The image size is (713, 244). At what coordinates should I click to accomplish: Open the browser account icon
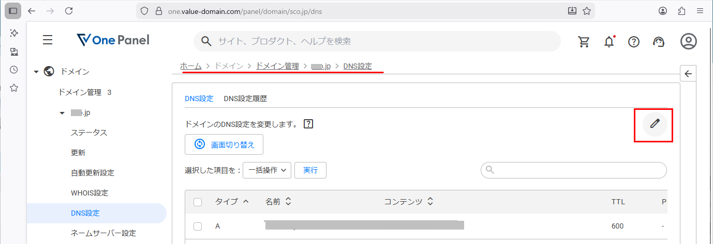pos(663,11)
